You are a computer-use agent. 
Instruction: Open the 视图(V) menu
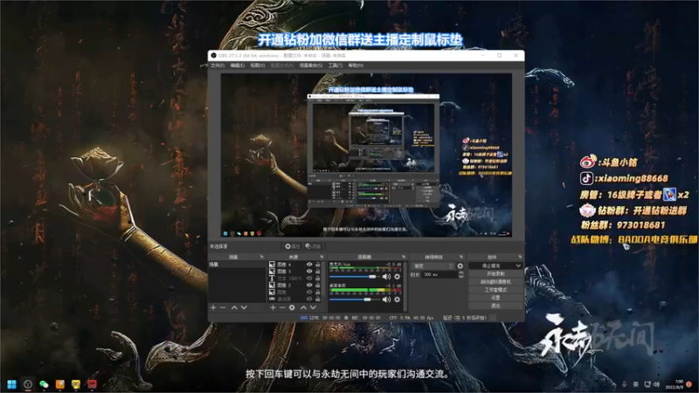click(257, 65)
